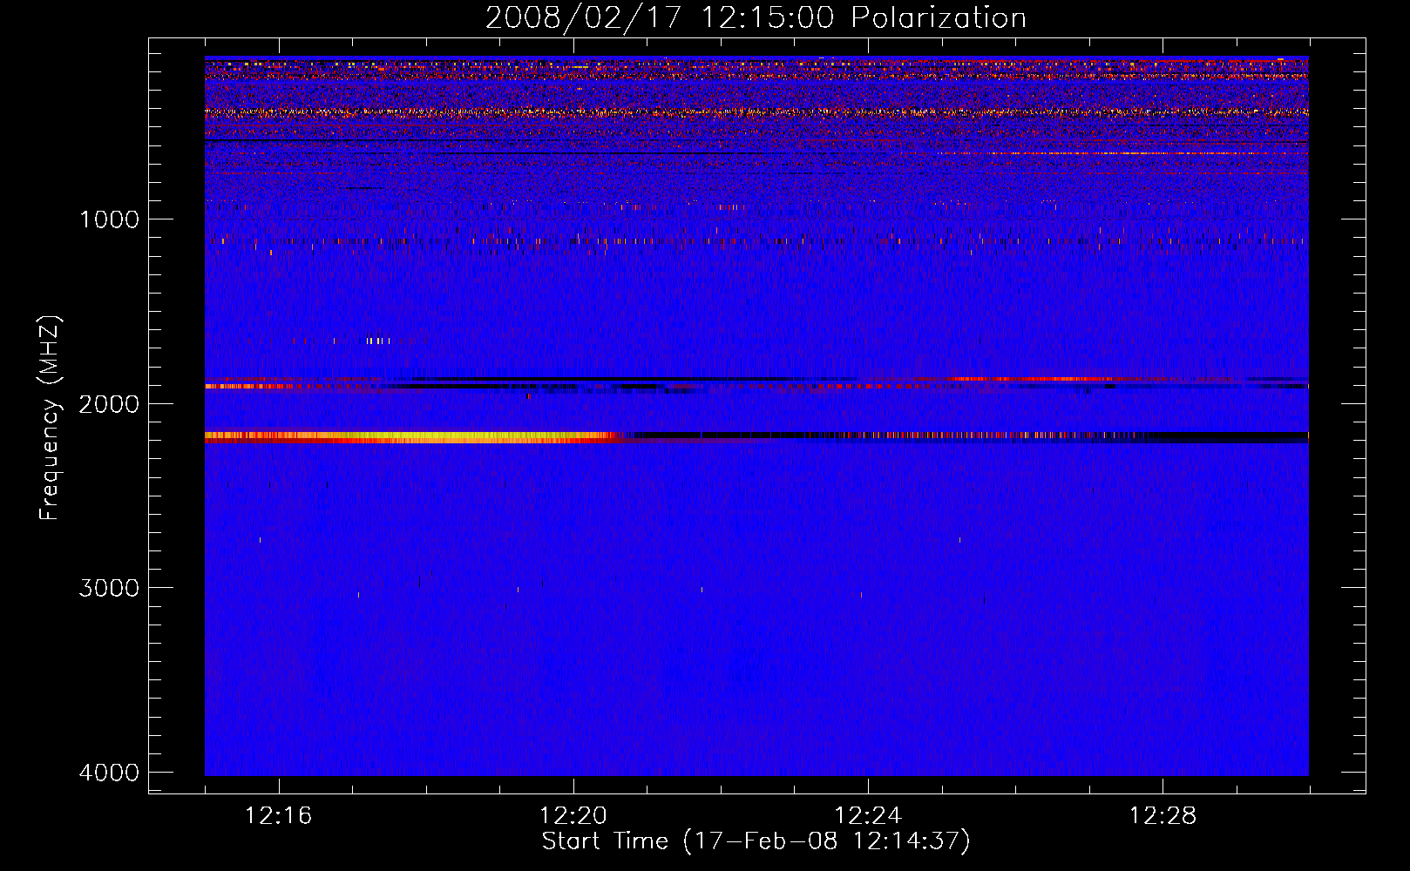The height and width of the screenshot is (871, 1410).
Task: Click the 1000 frequency tick label
Action: pos(110,219)
